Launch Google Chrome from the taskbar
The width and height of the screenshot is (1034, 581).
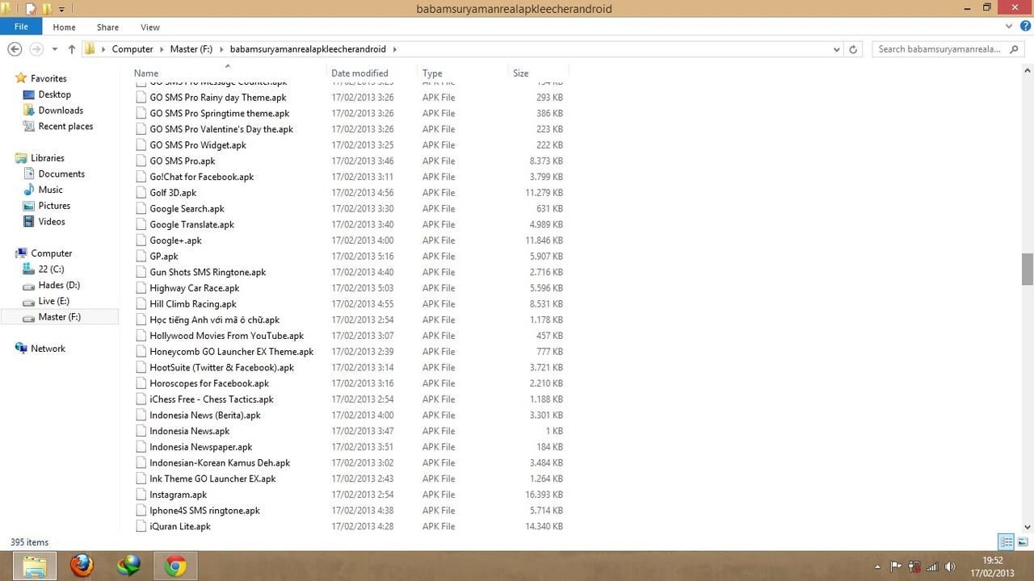tap(175, 566)
